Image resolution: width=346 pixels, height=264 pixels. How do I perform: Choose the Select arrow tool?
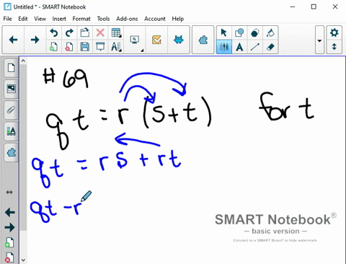click(x=223, y=32)
